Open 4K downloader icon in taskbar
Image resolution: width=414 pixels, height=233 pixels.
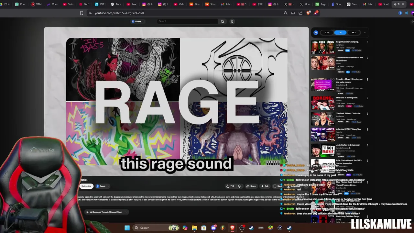click(x=280, y=228)
